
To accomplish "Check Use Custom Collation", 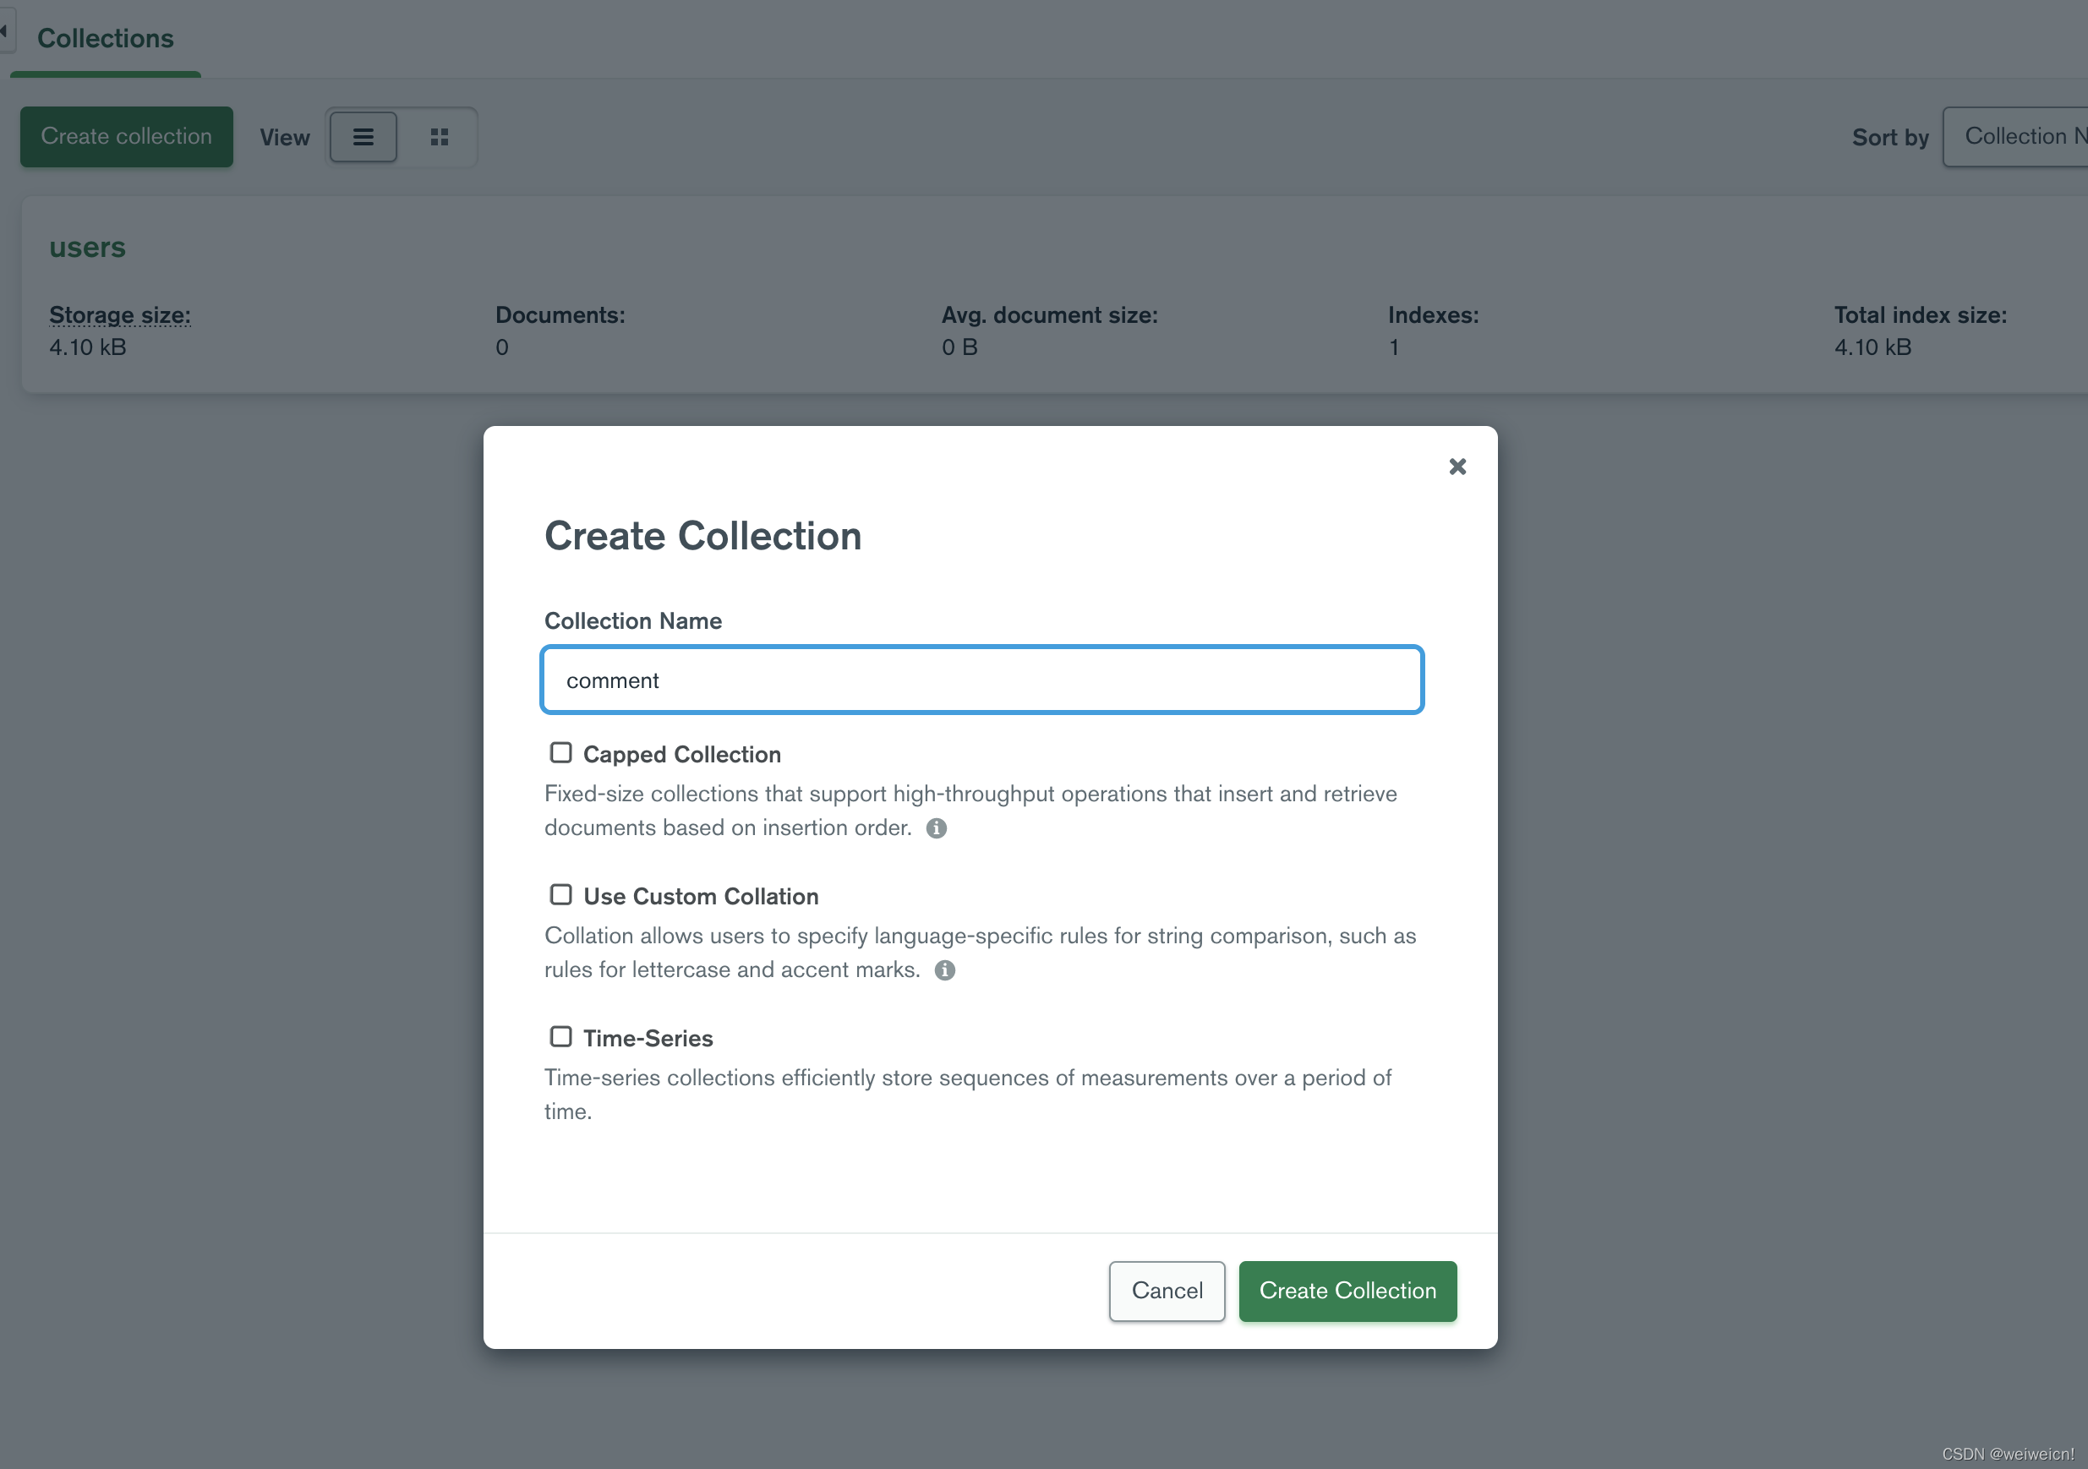I will pos(560,893).
